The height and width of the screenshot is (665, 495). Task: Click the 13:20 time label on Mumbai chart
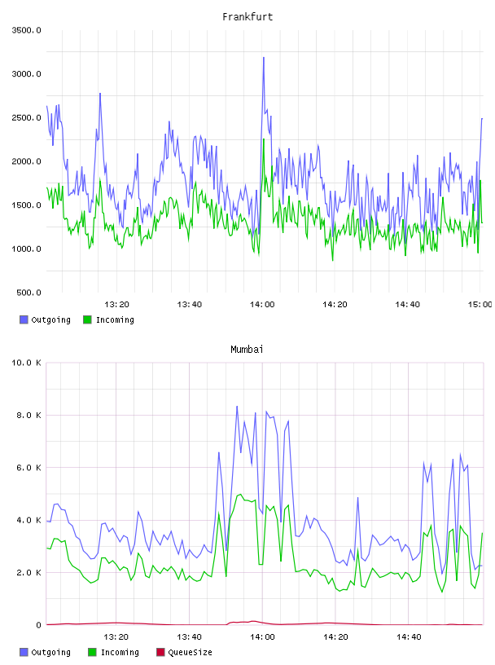click(x=116, y=637)
